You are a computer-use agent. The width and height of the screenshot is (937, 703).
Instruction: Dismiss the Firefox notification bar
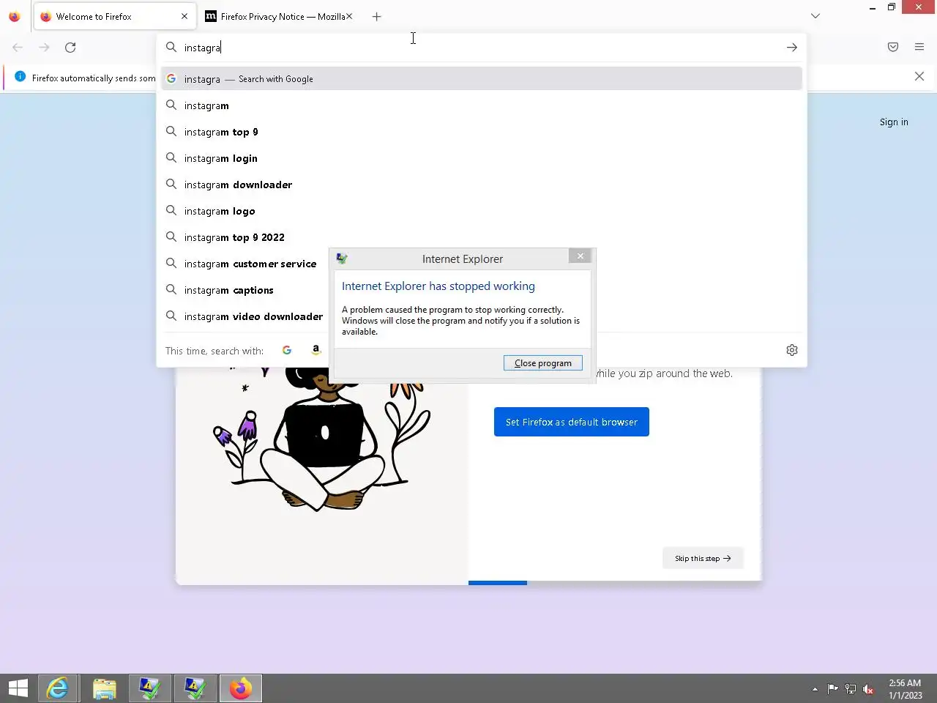coord(919,77)
